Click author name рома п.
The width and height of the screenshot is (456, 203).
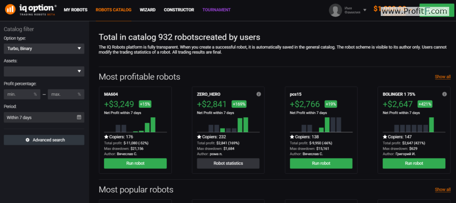(x=216, y=154)
